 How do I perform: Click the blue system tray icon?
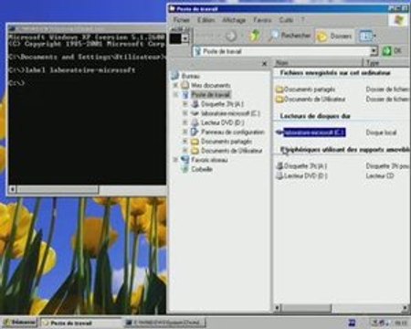coord(353,323)
